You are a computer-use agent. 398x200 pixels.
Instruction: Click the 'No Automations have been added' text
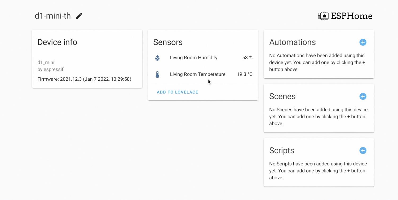point(317,62)
